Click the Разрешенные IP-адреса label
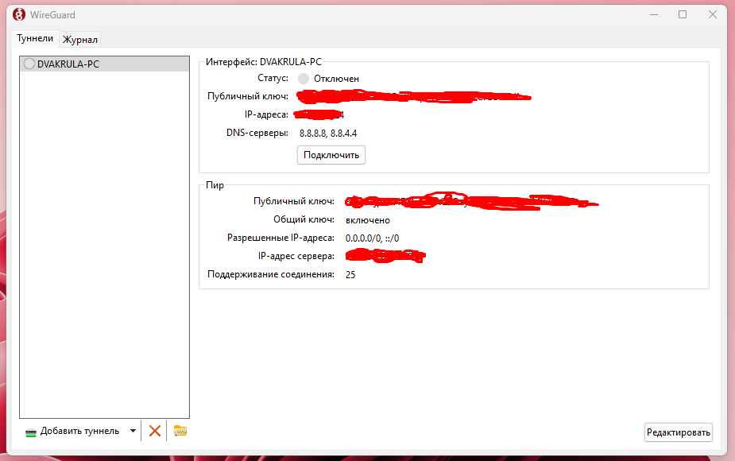This screenshot has height=461, width=735. click(x=280, y=238)
